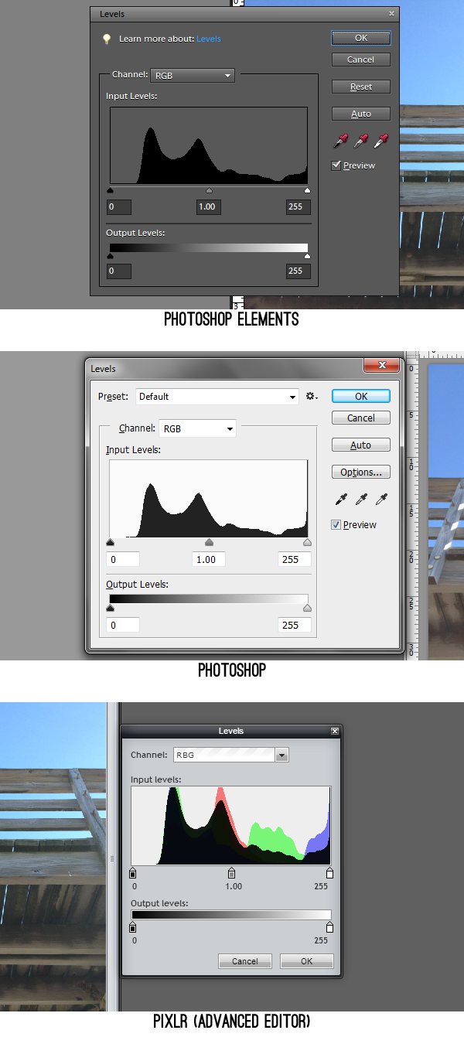Viewport: 464px width, 1037px height.
Task: Click input highlight 255 field in Elements Levels
Action: click(x=299, y=207)
